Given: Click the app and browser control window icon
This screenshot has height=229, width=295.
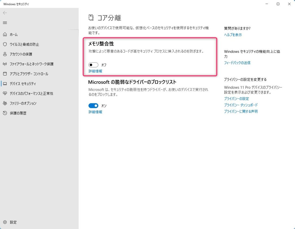Looking at the screenshot, I should (5, 74).
